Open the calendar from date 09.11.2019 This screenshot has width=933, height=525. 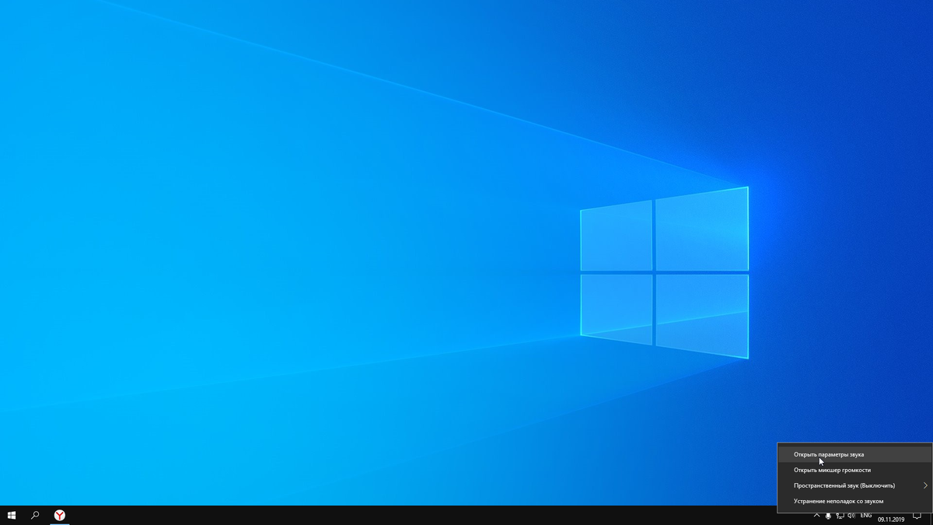pyautogui.click(x=891, y=519)
